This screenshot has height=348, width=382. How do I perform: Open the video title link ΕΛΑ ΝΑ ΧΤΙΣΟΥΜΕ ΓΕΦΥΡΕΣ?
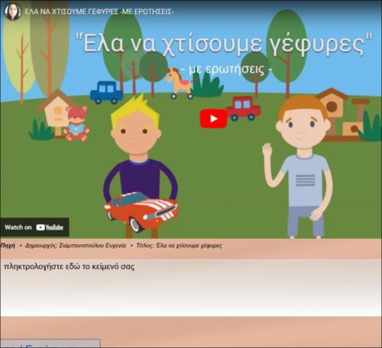click(x=99, y=11)
